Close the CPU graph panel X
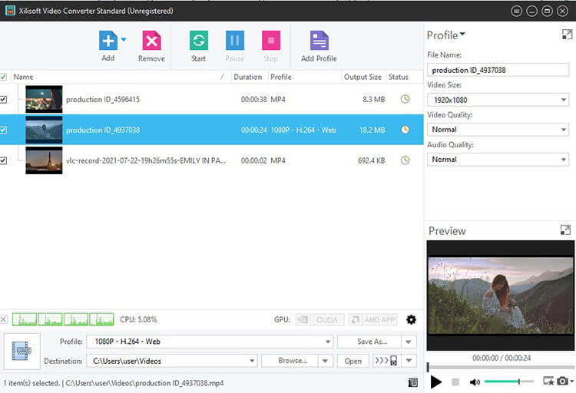This screenshot has width=576, height=393. click(3, 319)
